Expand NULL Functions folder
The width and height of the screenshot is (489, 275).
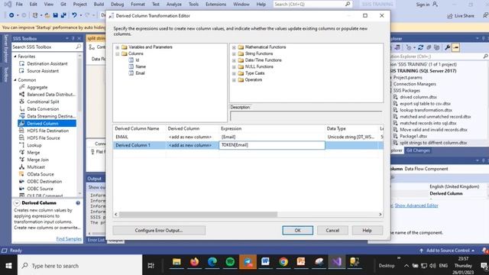pos(234,67)
